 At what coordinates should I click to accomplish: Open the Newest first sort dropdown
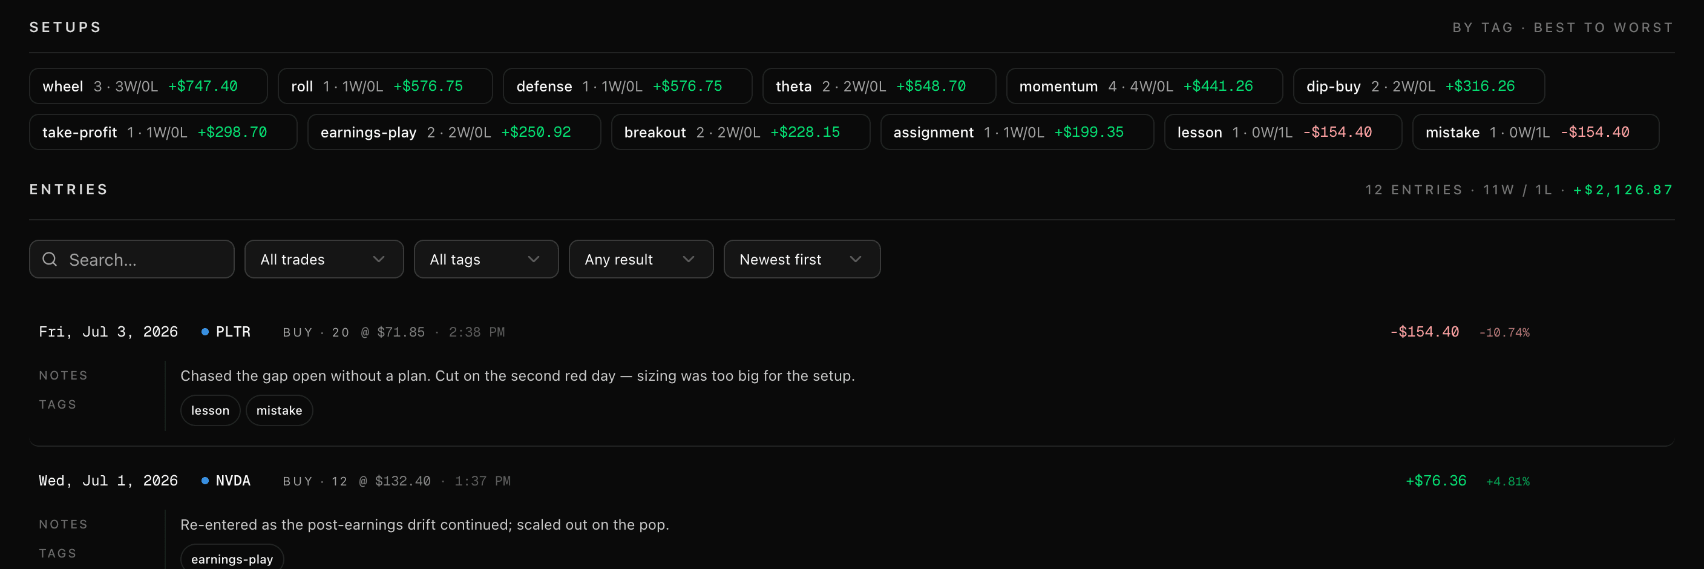point(802,259)
